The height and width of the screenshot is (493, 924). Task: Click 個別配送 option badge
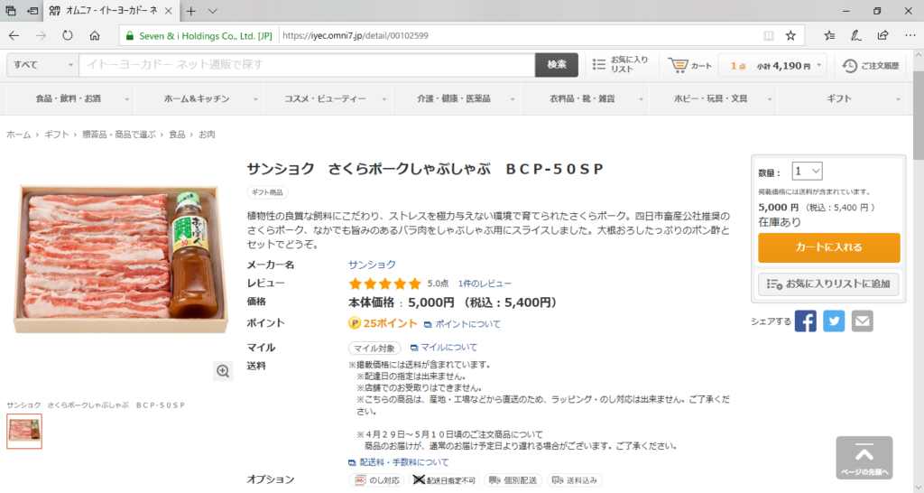tap(513, 480)
